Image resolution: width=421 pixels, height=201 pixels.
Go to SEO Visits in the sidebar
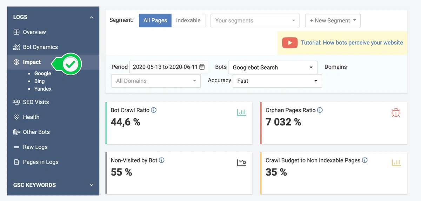click(x=36, y=102)
